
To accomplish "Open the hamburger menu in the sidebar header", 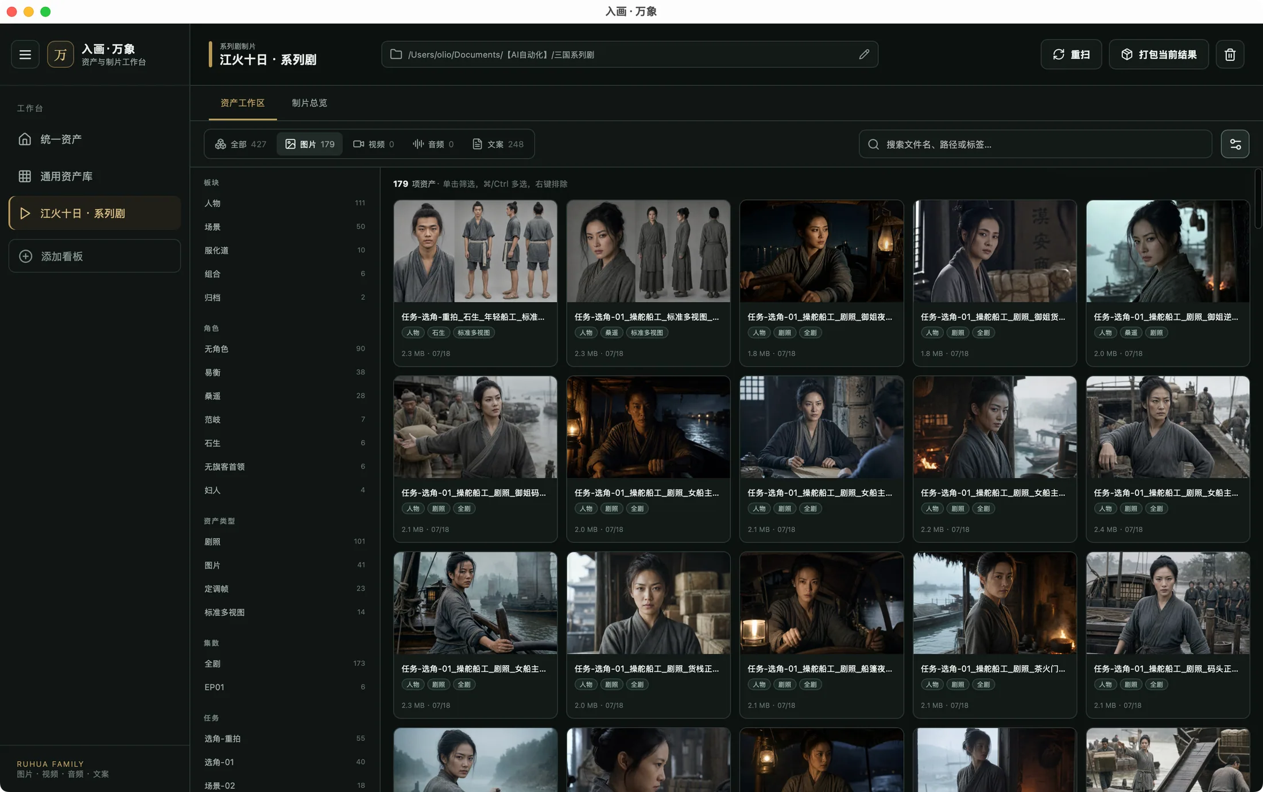I will tap(25, 55).
